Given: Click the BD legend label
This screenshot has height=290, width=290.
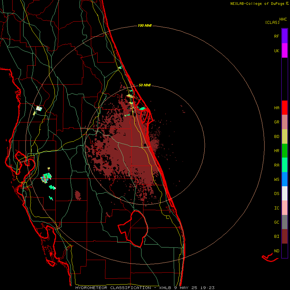Looking at the screenshot, I should tap(276, 137).
